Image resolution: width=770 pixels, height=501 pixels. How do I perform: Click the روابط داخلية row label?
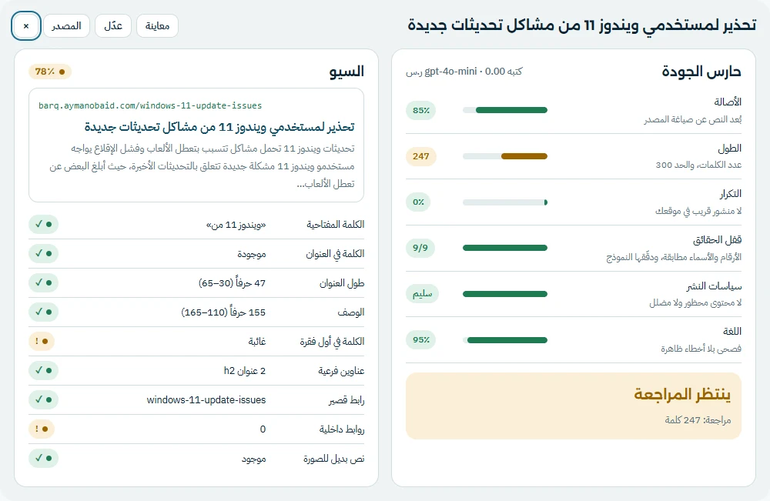click(x=342, y=429)
